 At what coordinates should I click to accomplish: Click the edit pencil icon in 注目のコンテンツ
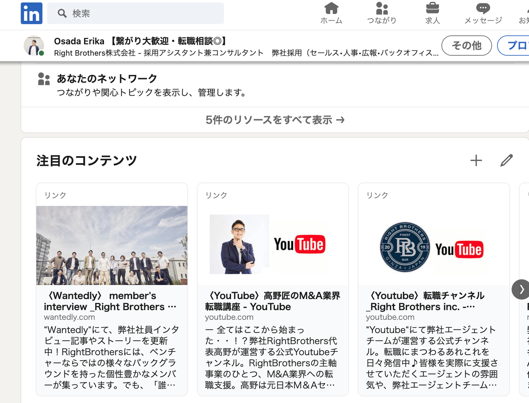(507, 160)
